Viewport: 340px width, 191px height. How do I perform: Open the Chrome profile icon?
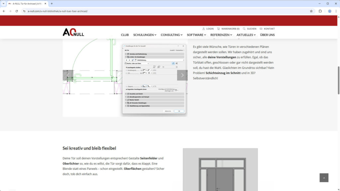click(x=330, y=11)
